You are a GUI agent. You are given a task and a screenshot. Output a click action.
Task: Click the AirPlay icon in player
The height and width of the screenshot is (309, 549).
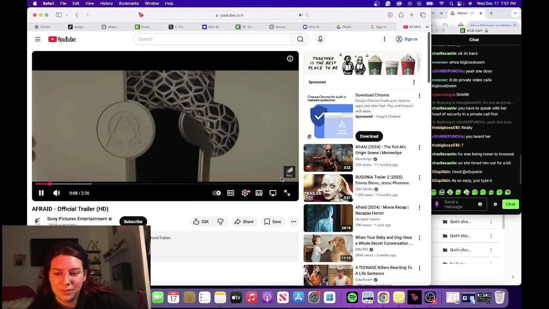point(273,193)
